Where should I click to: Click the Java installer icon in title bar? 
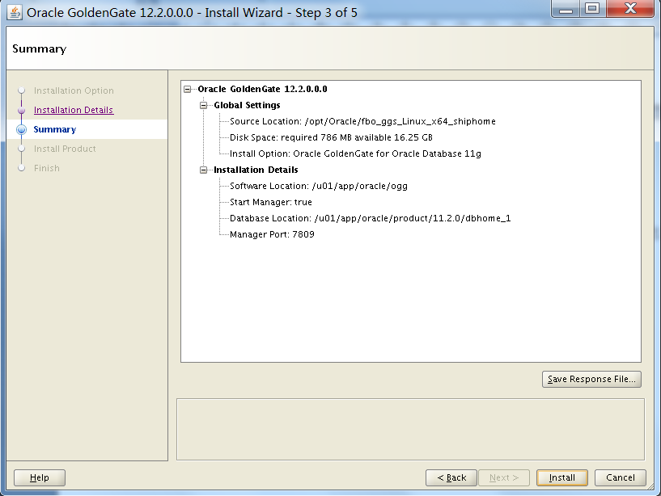(15, 12)
